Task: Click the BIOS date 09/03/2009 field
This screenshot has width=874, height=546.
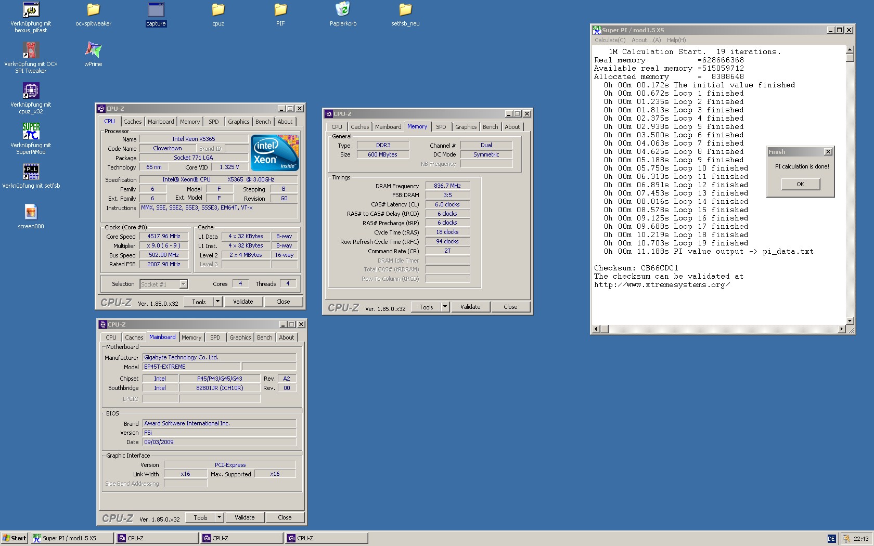Action: coord(219,442)
